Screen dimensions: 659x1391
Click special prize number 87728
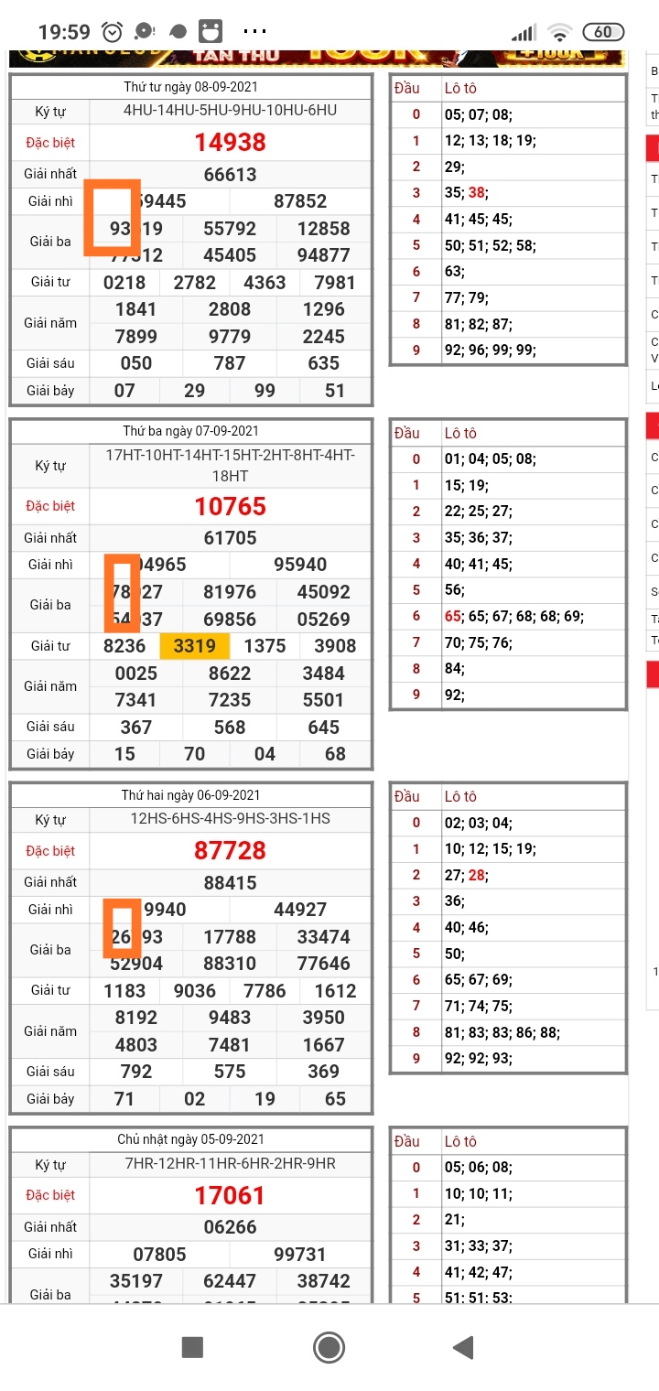tap(230, 850)
